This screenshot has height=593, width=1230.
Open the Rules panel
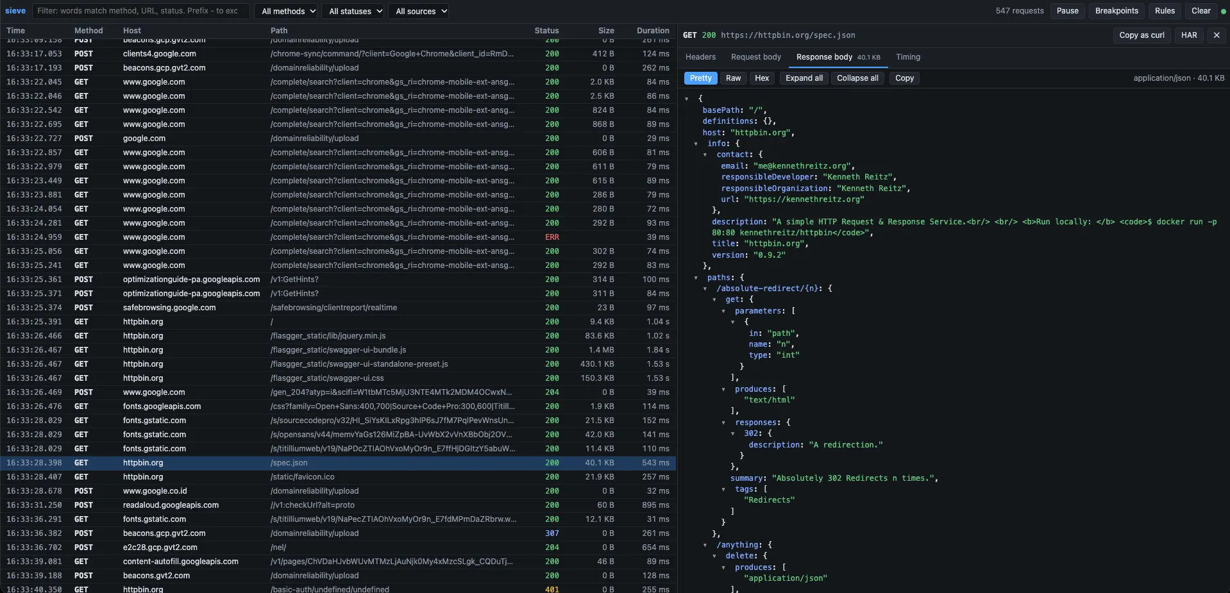[x=1165, y=11]
